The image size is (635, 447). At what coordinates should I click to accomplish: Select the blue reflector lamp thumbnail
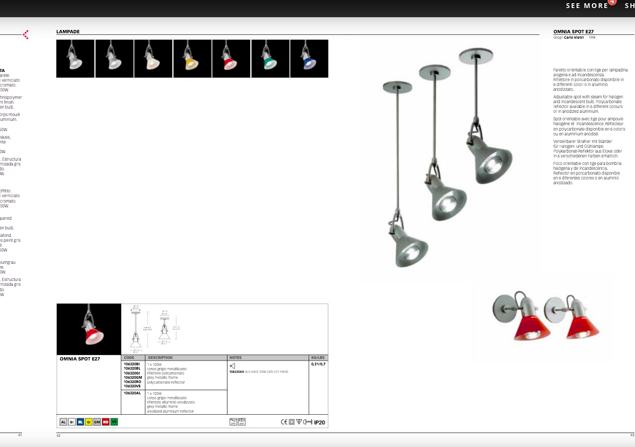(x=309, y=59)
